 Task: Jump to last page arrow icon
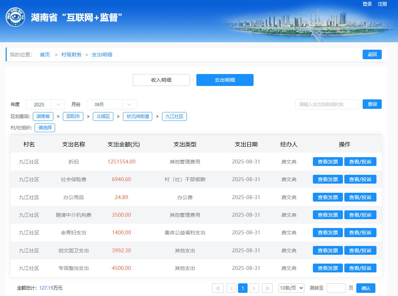coord(267,288)
